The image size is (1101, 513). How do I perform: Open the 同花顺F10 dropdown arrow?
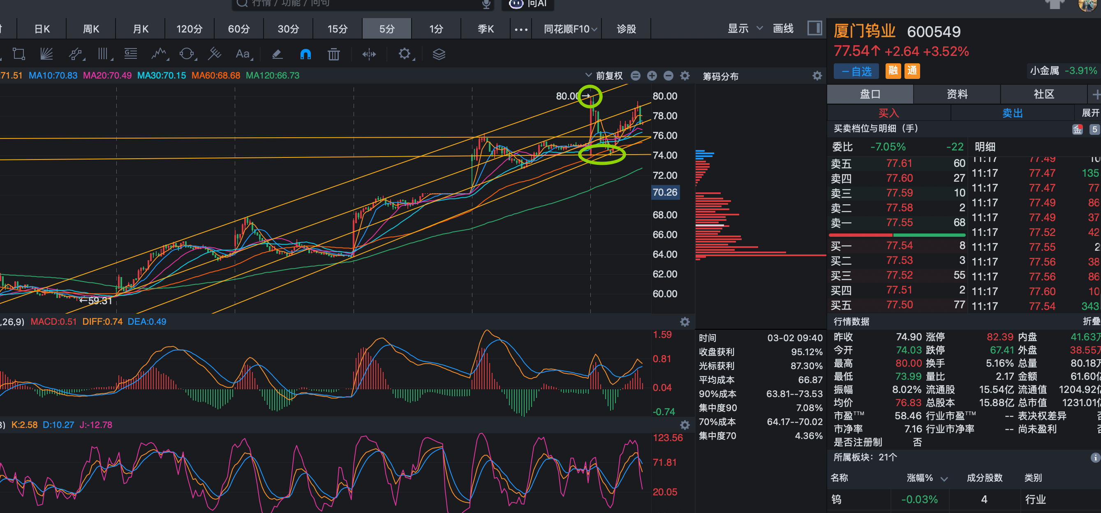tap(594, 29)
